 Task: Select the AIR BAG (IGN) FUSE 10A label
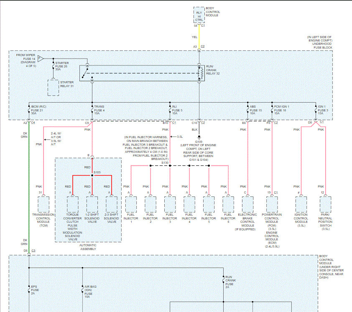[90, 291]
